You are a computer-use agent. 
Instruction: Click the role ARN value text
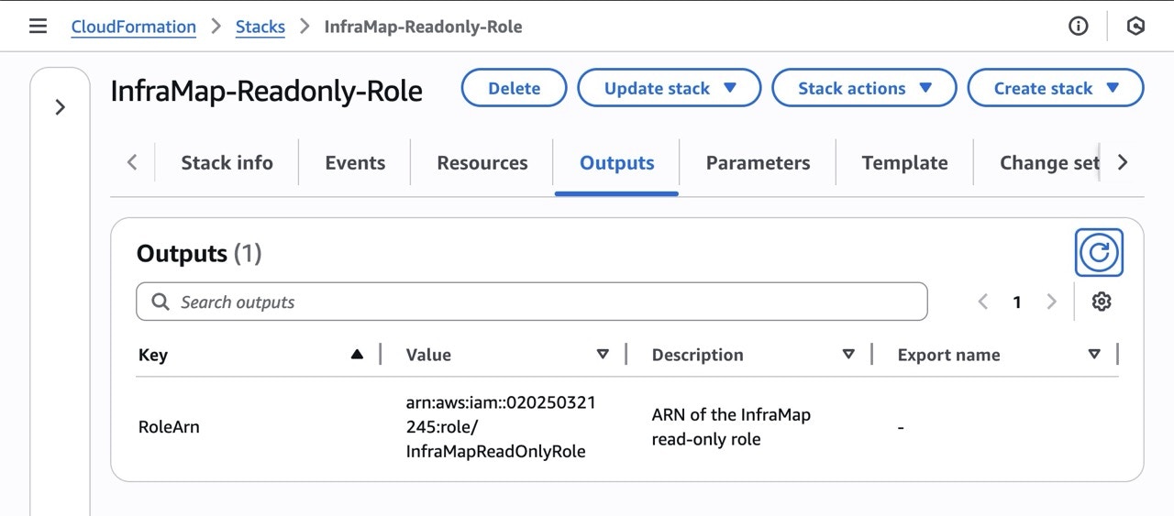point(501,427)
